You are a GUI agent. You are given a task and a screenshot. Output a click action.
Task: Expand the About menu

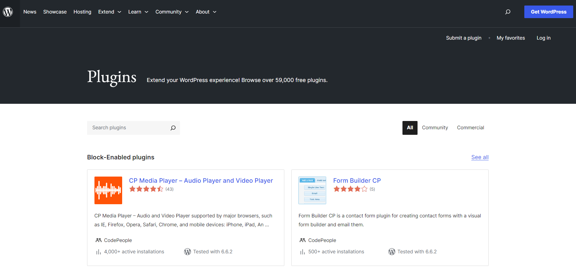206,12
